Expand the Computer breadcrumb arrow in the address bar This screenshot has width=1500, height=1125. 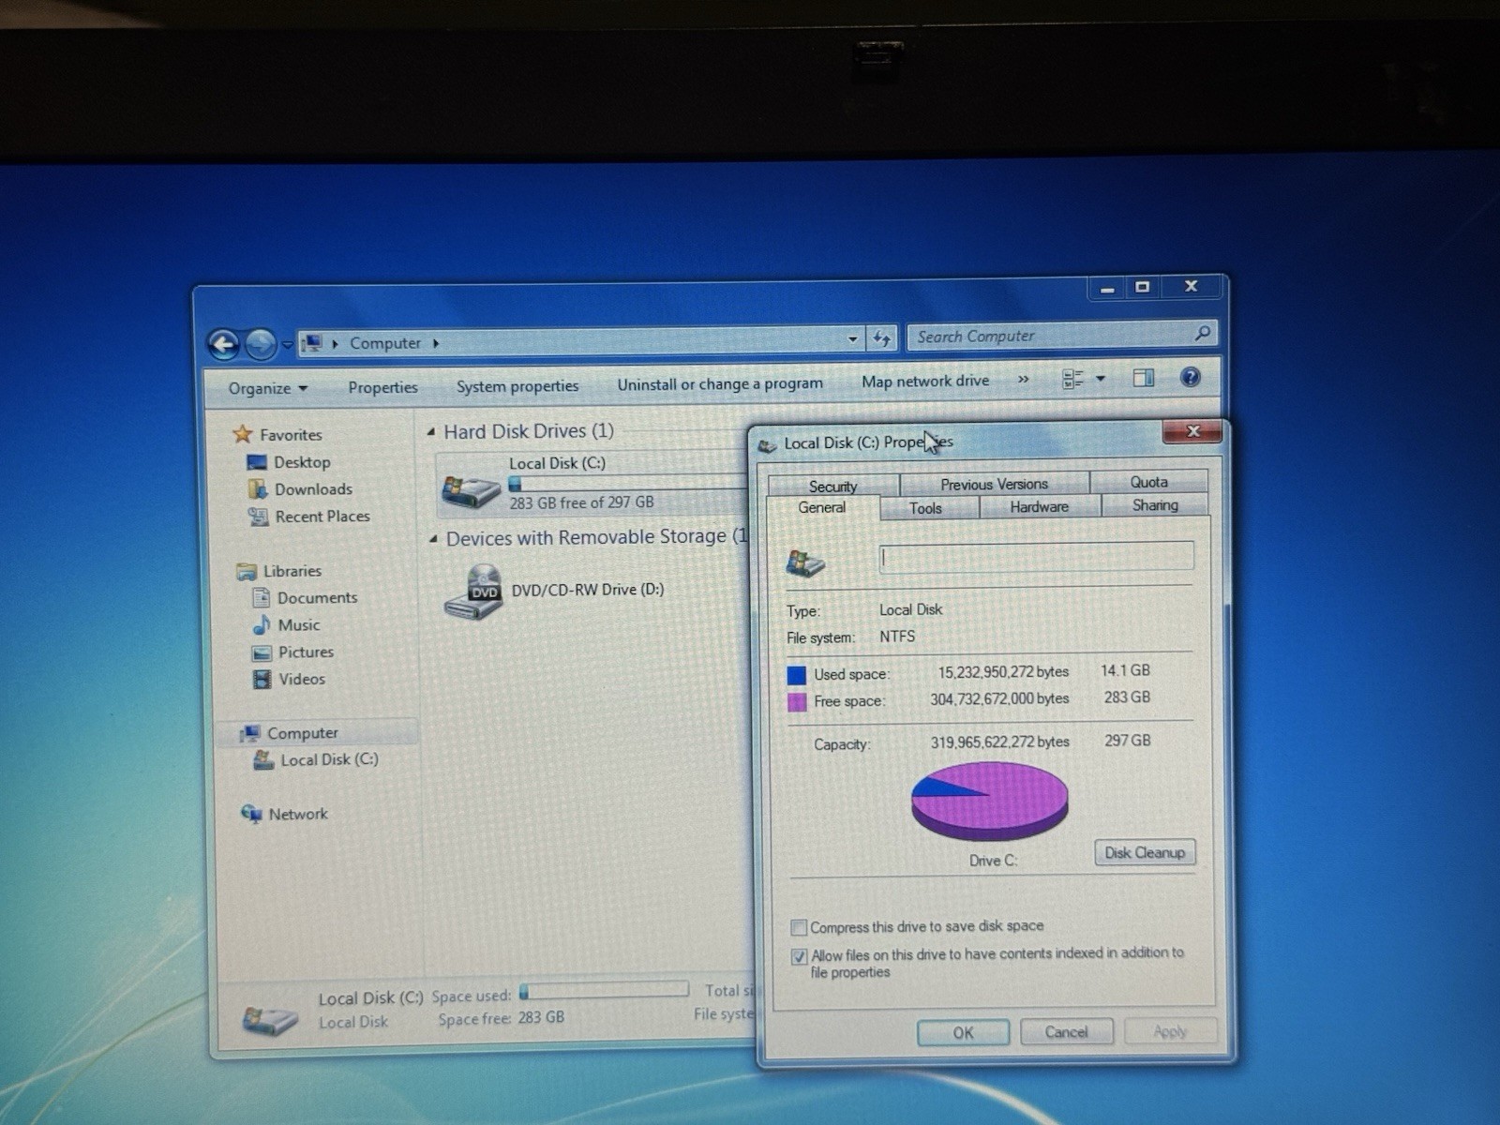point(436,343)
